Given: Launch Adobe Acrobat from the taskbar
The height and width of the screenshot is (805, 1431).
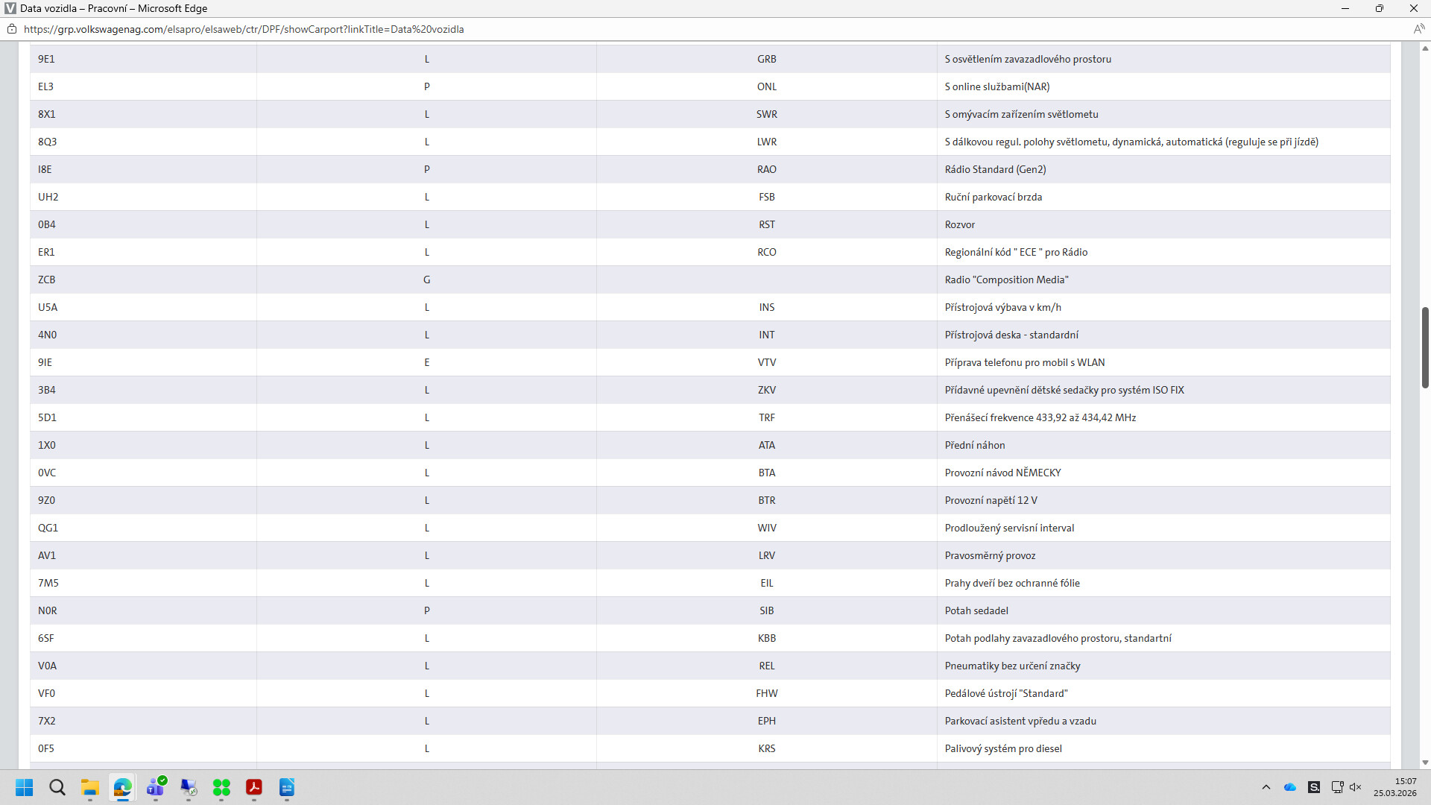Looking at the screenshot, I should 254,787.
